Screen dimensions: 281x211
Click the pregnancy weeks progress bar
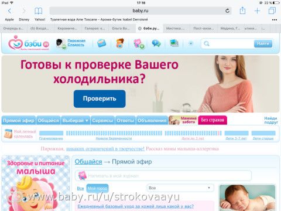tap(114, 133)
